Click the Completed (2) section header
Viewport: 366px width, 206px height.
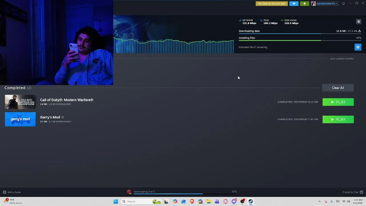[18, 88]
